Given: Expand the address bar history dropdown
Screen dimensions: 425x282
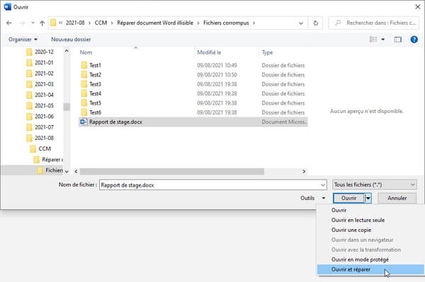Looking at the screenshot, I should 301,23.
